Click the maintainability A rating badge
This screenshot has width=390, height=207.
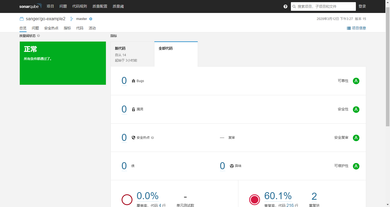(x=356, y=166)
